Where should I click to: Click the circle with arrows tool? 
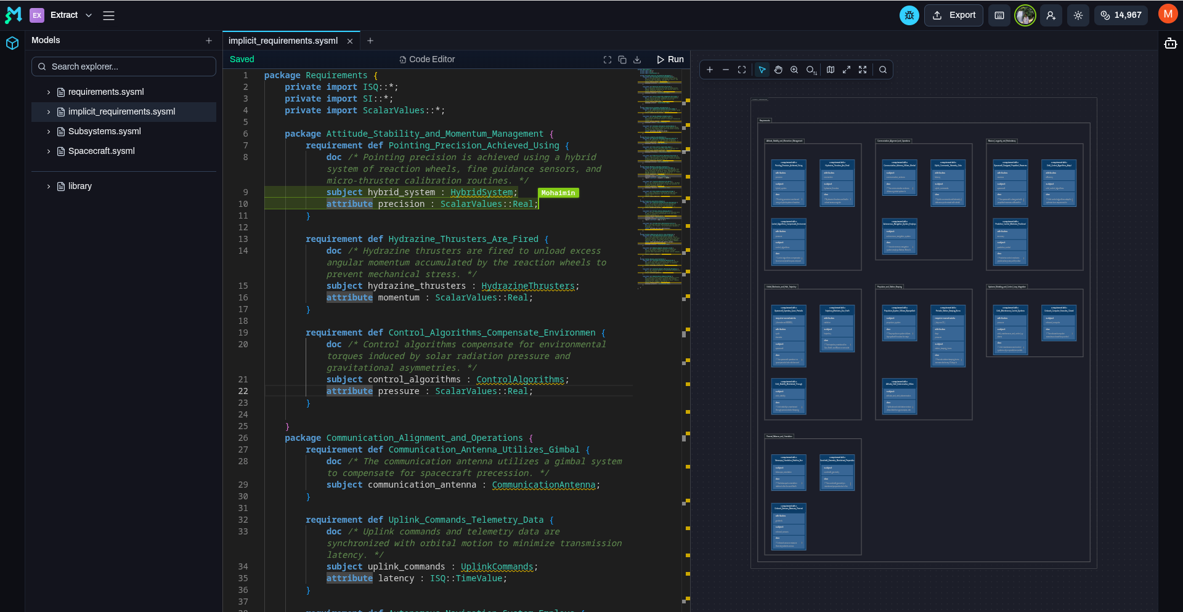click(x=811, y=70)
